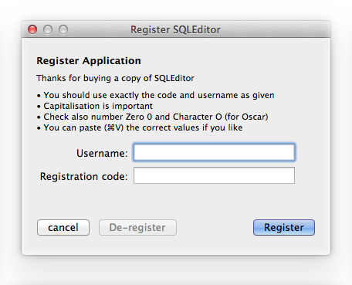Click 'You can paste (⌘V)' bullet

pos(140,127)
